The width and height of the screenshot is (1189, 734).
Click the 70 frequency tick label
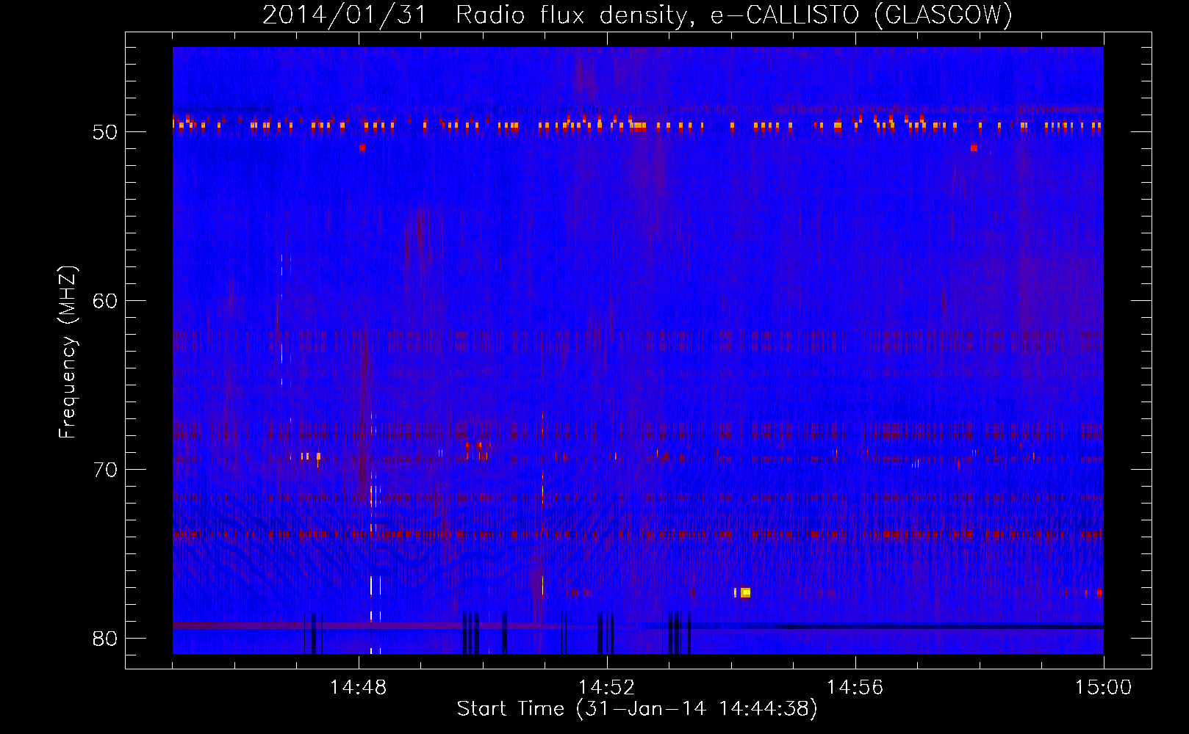tap(105, 470)
